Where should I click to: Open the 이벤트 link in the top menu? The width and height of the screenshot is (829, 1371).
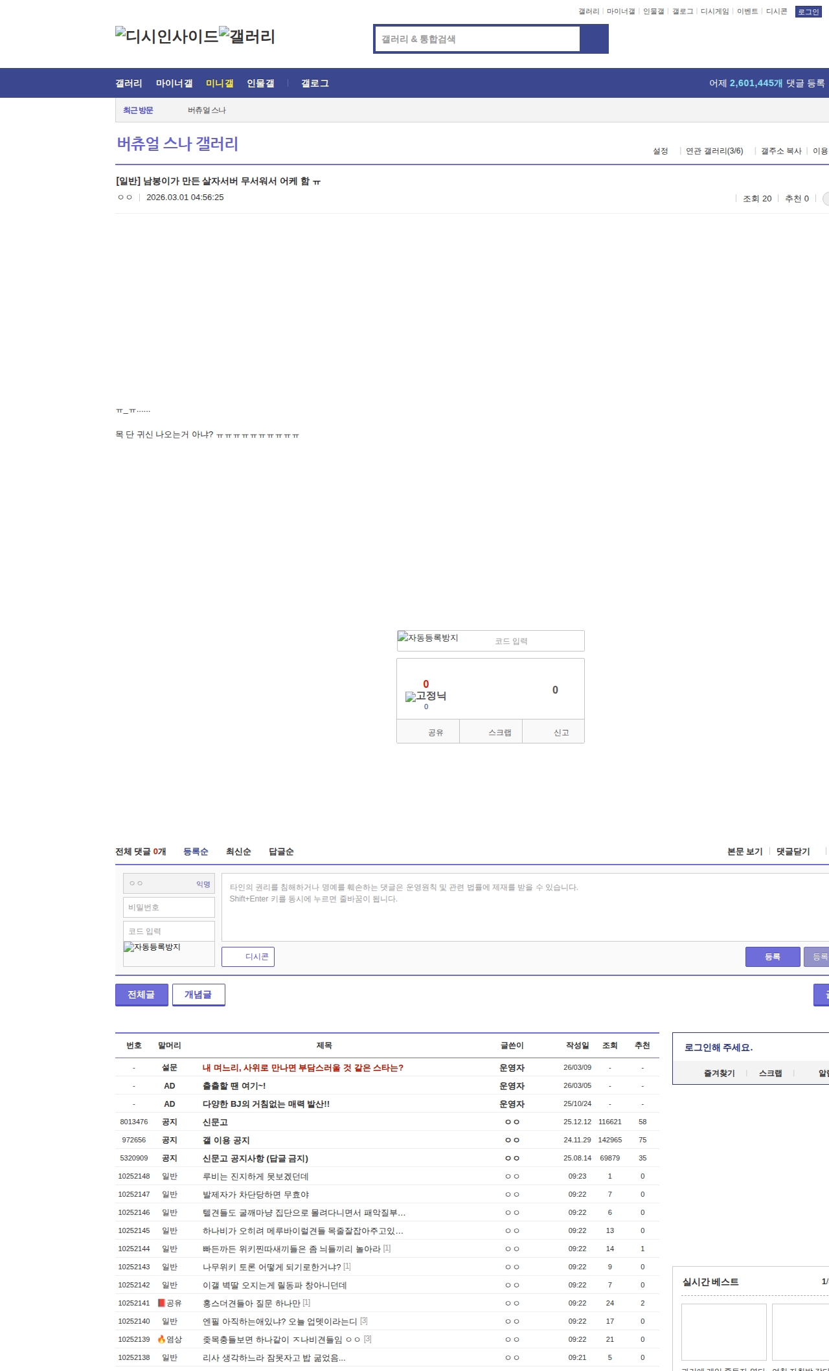click(x=747, y=12)
